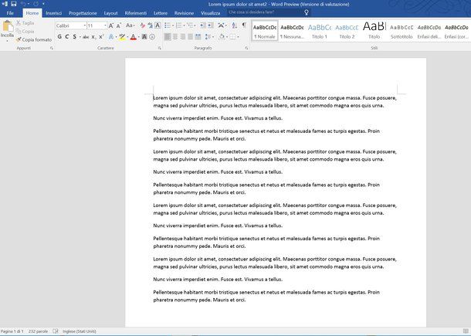Viewport: 471px width, 336px height.
Task: Toggle paragraph marks with the pilcrow icon
Action: click(244, 25)
